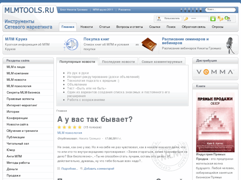The image size is (241, 180).
Task: Open the Главная menu item
Action: pyautogui.click(x=68, y=27)
